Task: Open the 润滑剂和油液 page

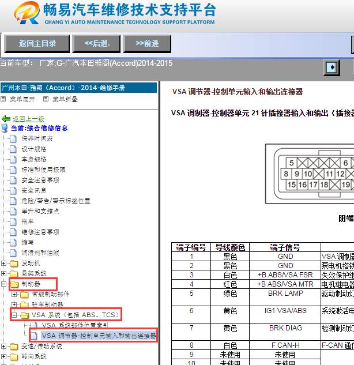Action: tap(40, 253)
